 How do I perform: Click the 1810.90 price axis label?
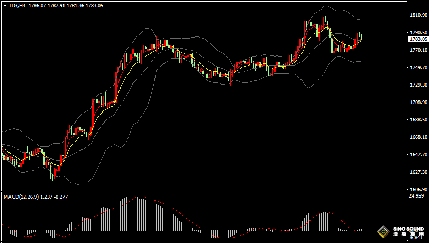(x=418, y=16)
